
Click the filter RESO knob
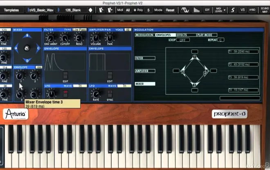click(79, 38)
